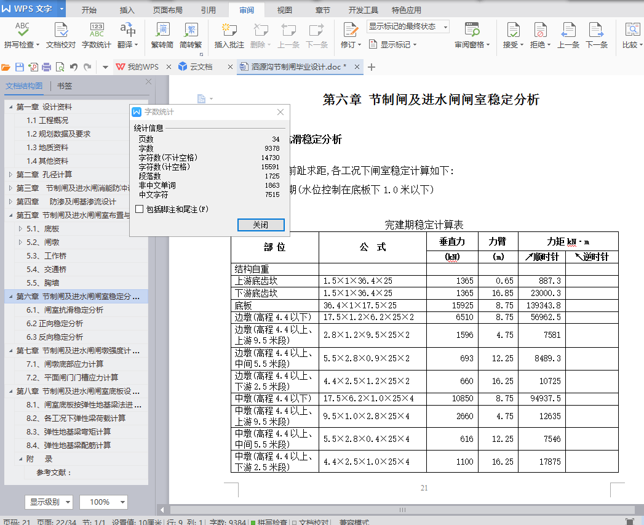Switch to the 视图 ribbon tab

click(x=285, y=10)
